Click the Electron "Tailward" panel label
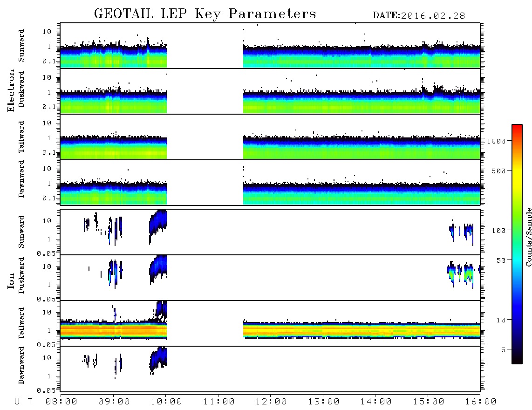Viewport: 532px width, 410px height. coord(21,137)
